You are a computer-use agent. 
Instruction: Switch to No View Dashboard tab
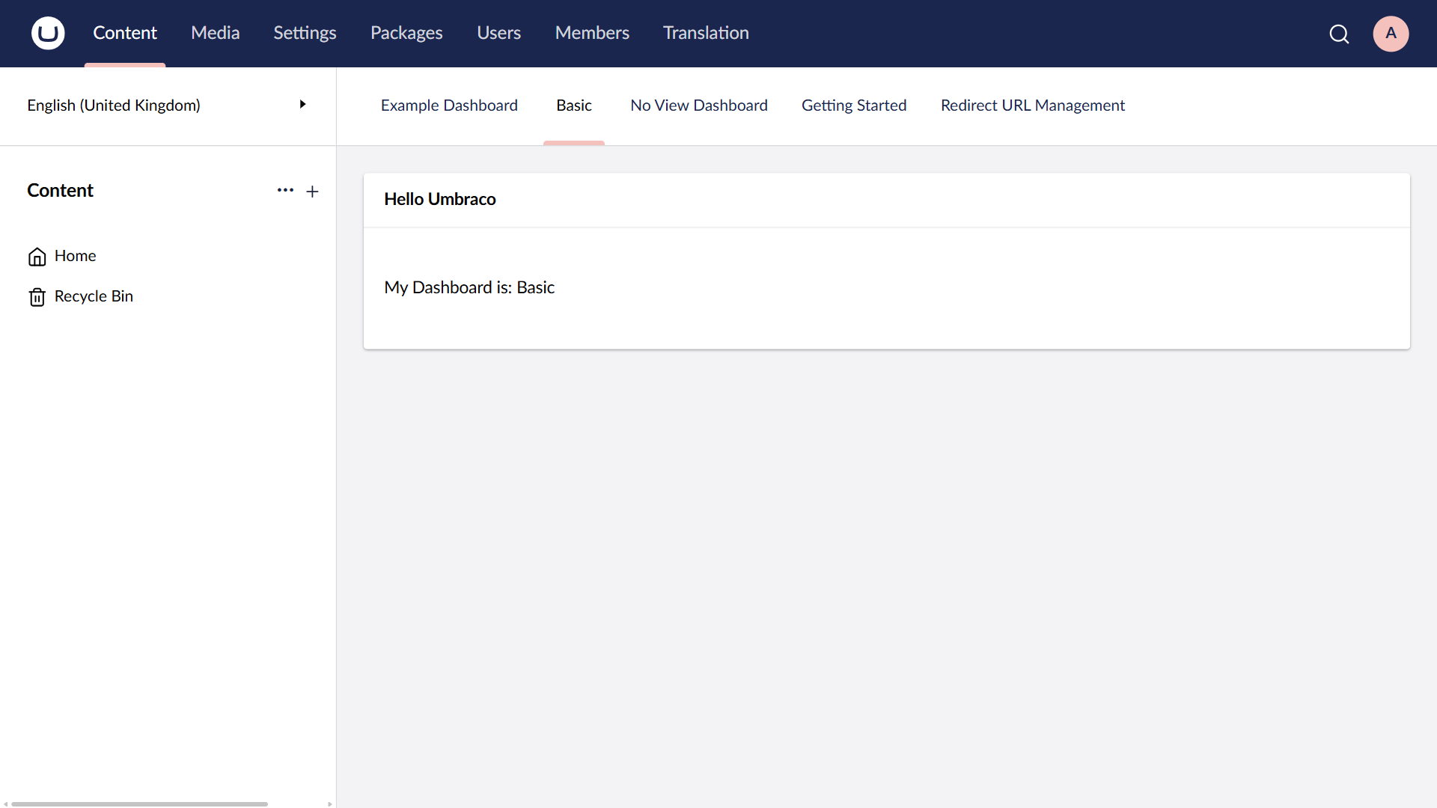pyautogui.click(x=698, y=105)
